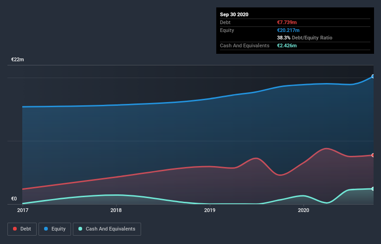
Task: Click the €7.739m debt value
Action: 287,22
